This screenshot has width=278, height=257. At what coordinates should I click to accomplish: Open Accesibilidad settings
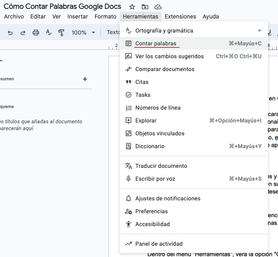pos(194,224)
